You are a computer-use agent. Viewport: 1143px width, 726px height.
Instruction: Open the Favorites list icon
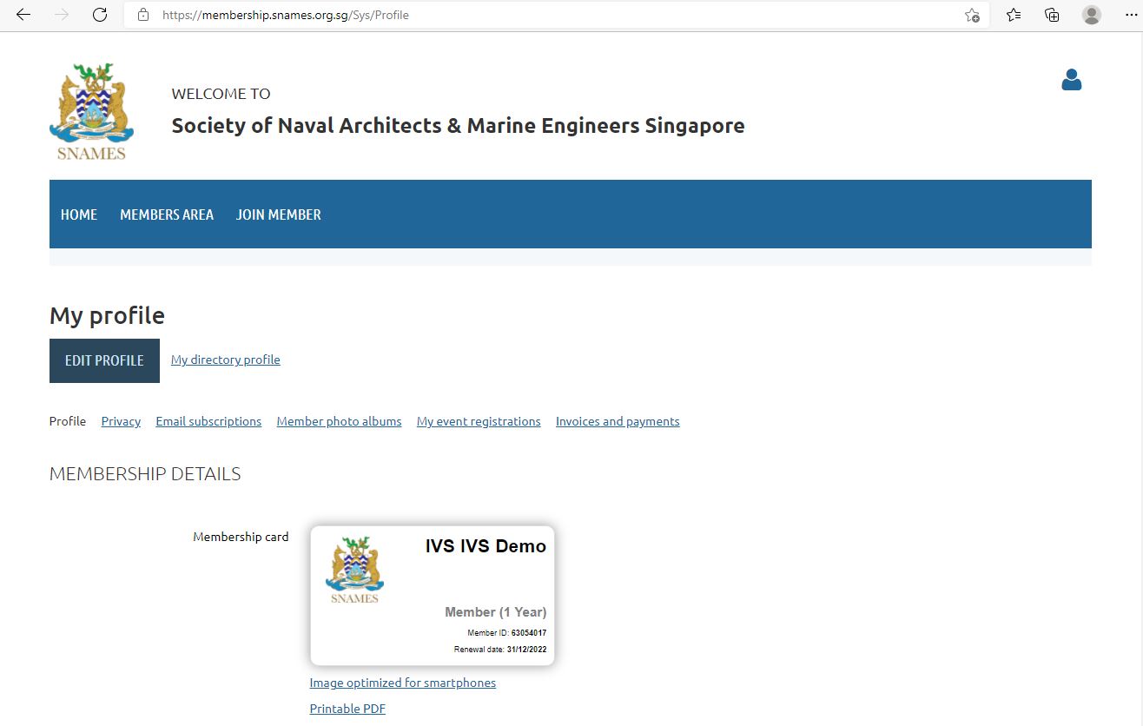pos(1014,15)
